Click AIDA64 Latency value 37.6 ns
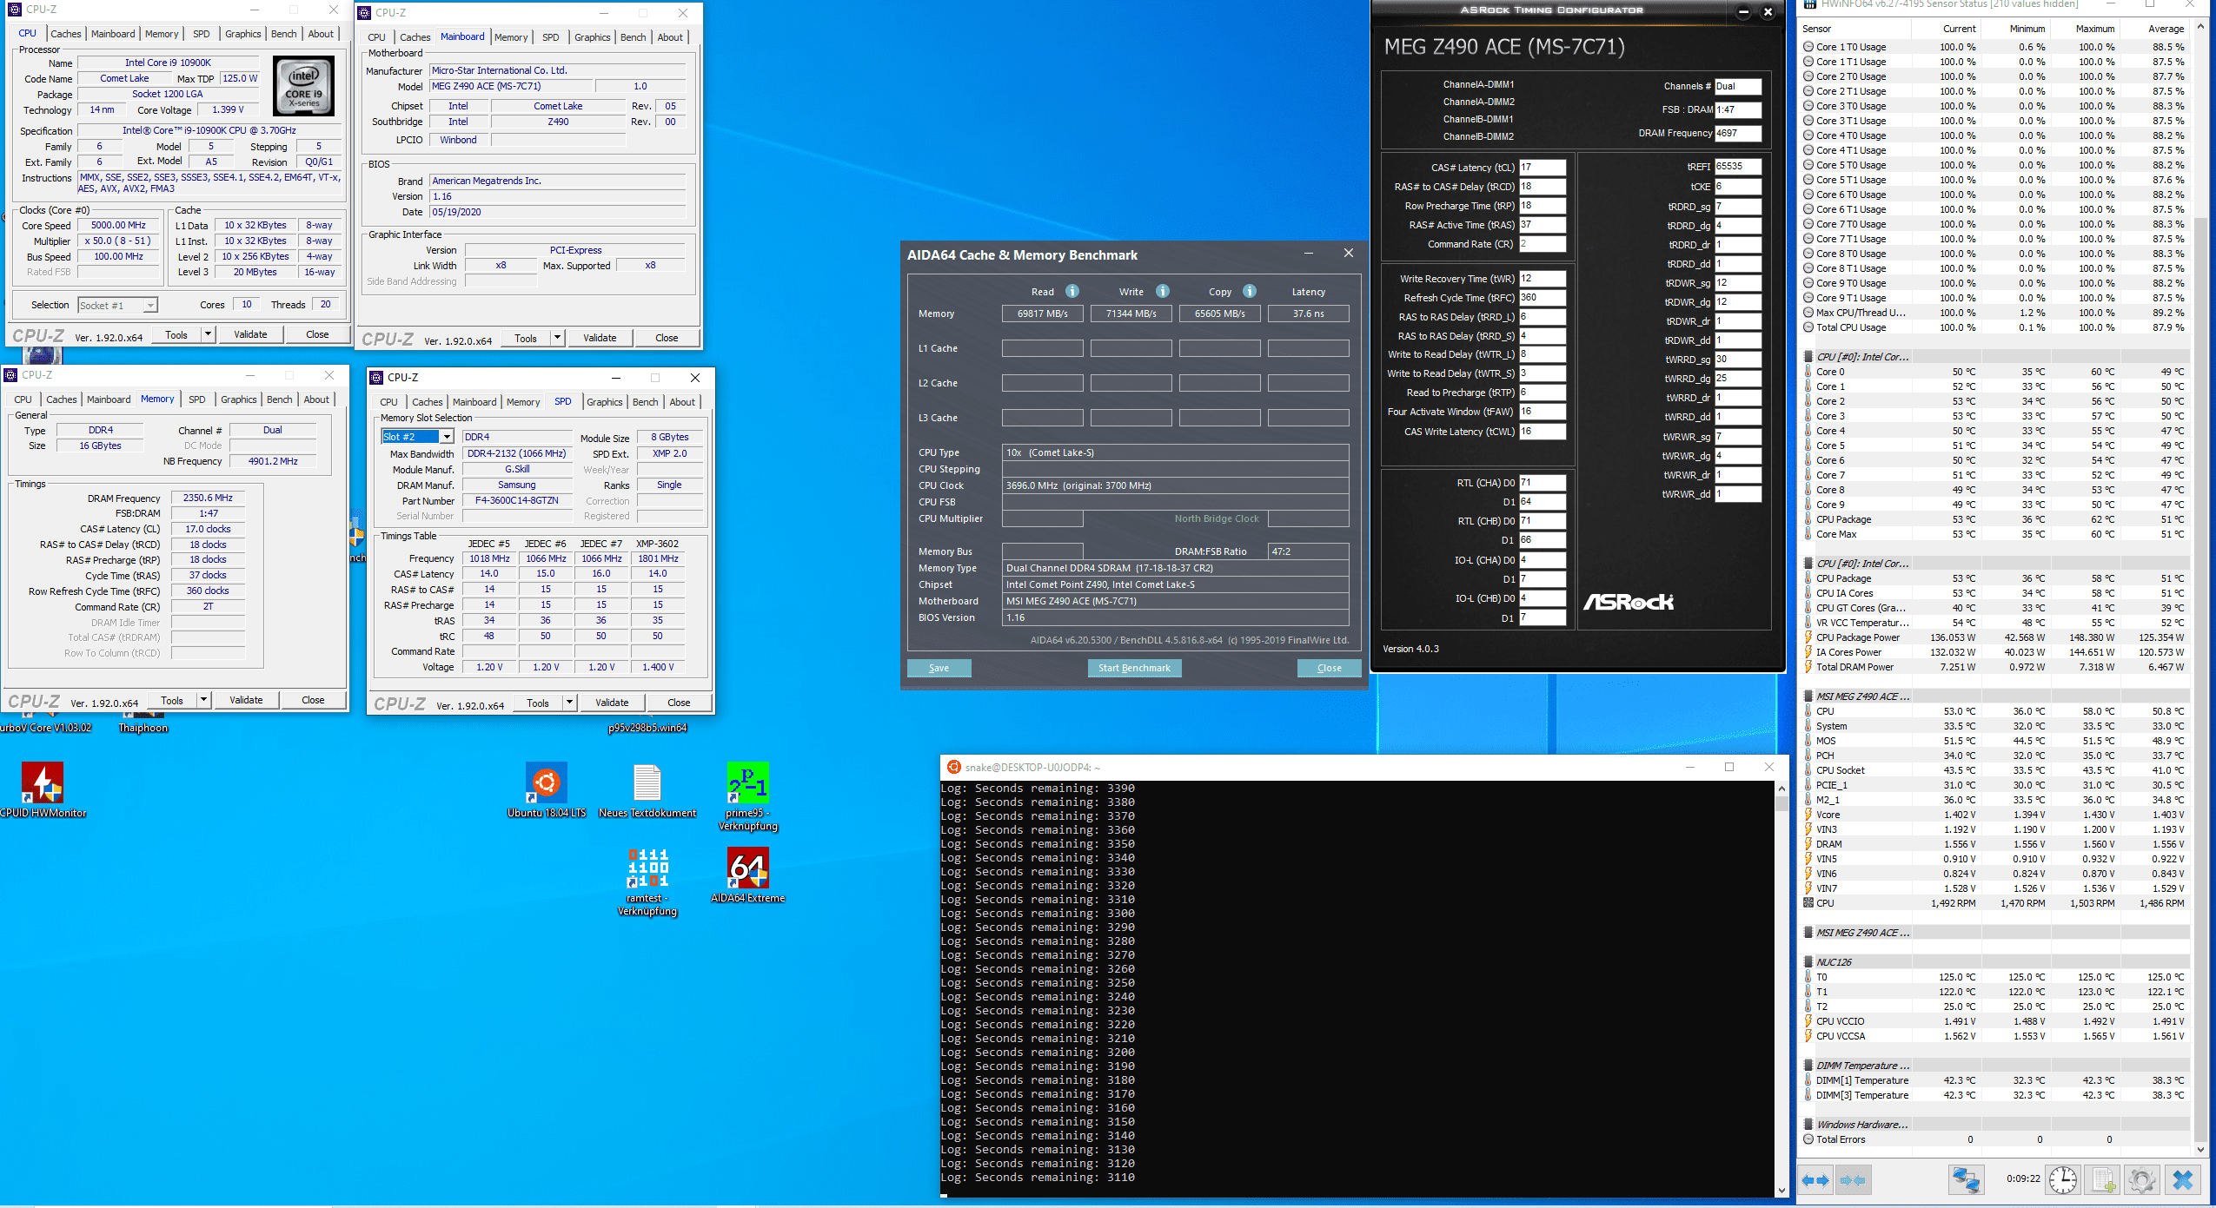 [1308, 314]
